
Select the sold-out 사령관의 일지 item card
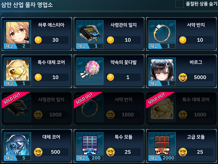(37, 108)
